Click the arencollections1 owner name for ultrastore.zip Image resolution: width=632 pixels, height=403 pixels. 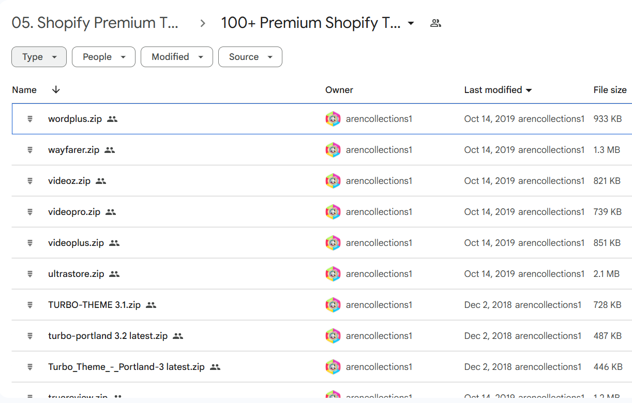pos(379,274)
